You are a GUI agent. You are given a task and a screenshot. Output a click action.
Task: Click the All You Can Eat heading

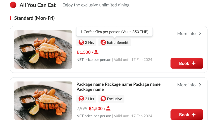click(x=38, y=5)
